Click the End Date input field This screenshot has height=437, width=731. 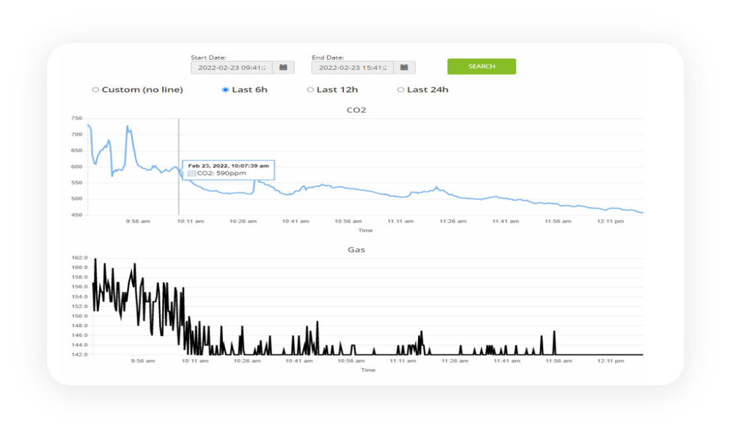(x=352, y=67)
